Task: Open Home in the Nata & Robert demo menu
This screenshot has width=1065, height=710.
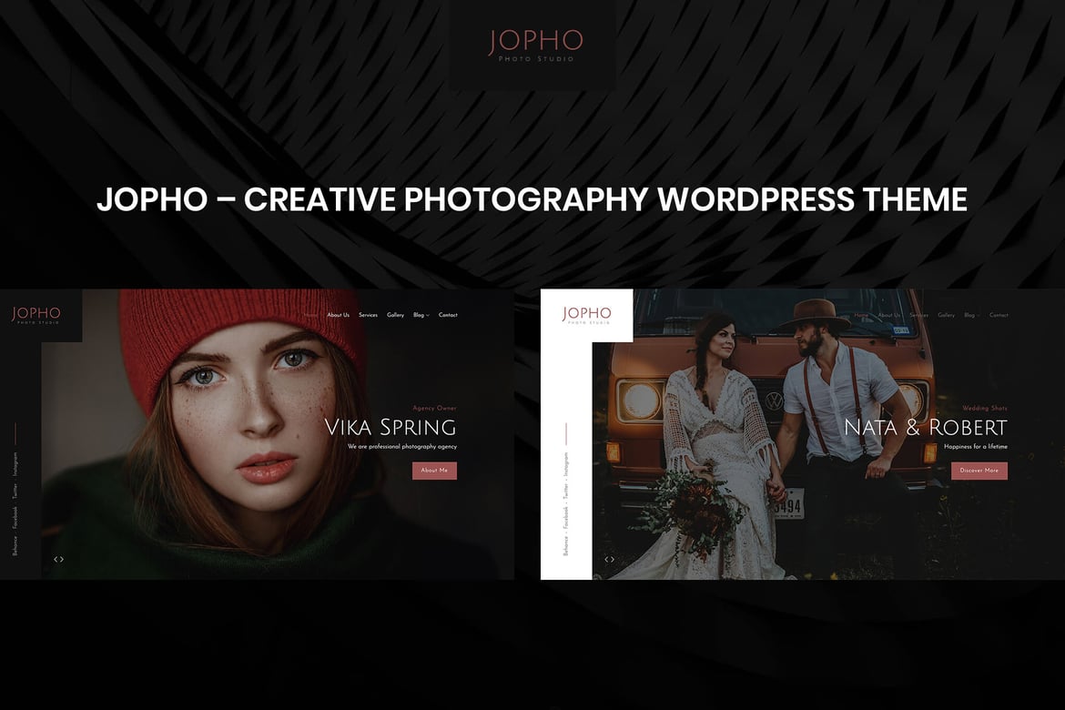Action: pyautogui.click(x=861, y=315)
